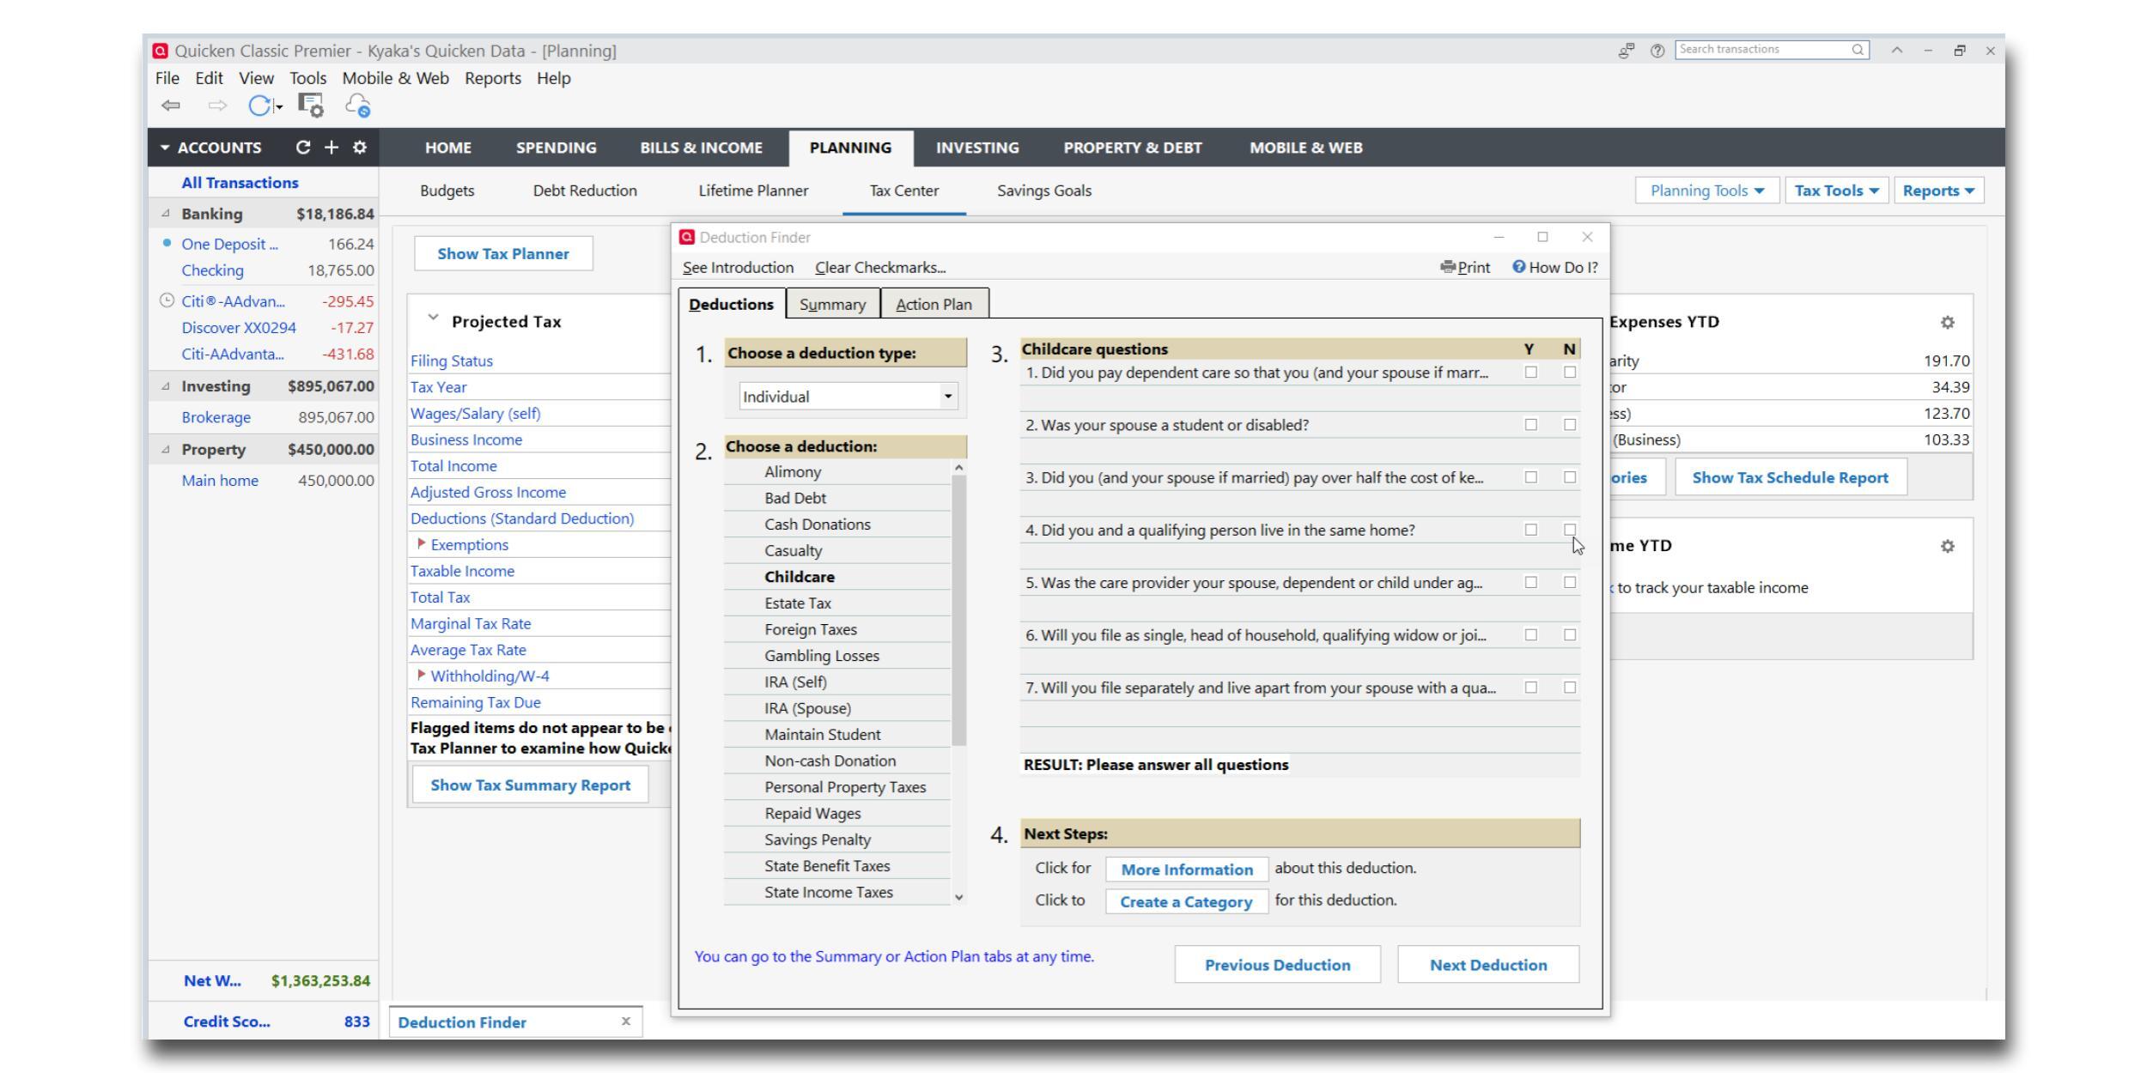Click the deduction list scrollbar down arrow
The height and width of the screenshot is (1073, 2147).
[959, 897]
